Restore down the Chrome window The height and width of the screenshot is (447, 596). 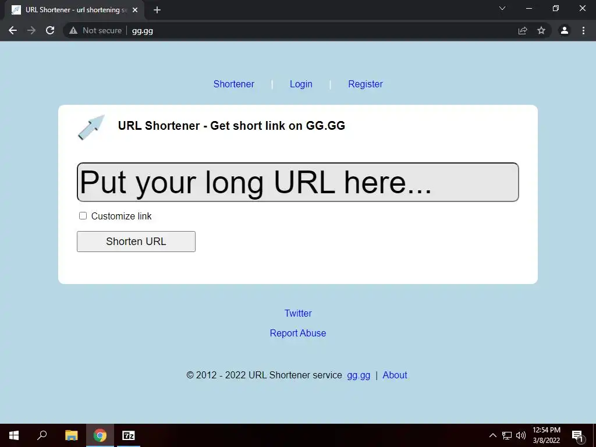click(556, 8)
